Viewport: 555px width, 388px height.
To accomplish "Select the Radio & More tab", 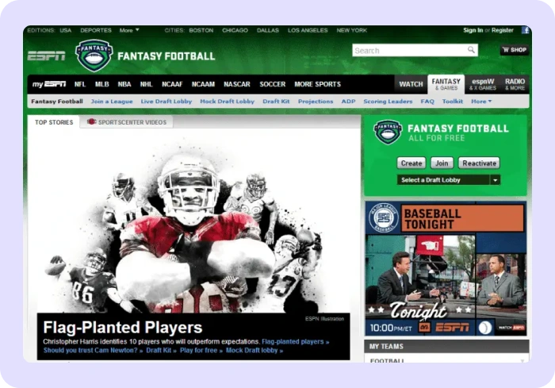I will tap(515, 84).
